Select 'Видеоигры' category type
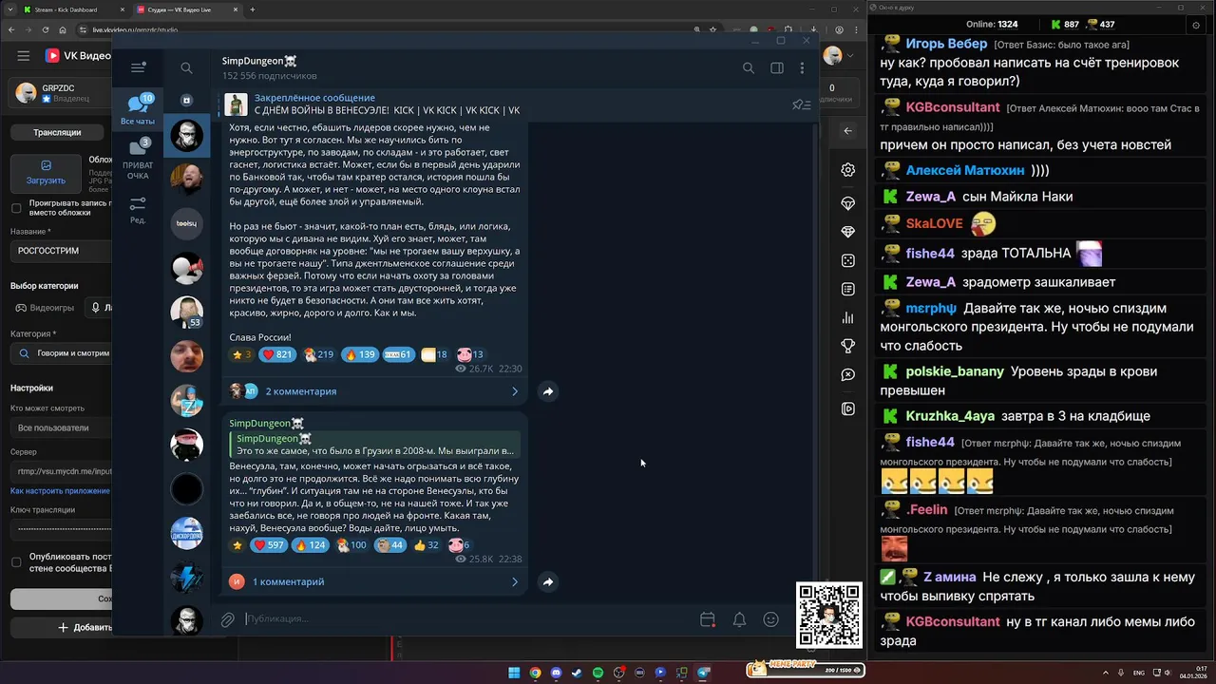The height and width of the screenshot is (684, 1216). coord(45,308)
